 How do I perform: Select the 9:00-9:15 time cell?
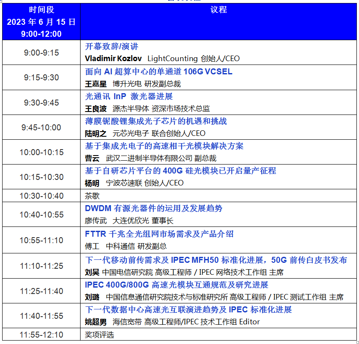click(x=41, y=53)
